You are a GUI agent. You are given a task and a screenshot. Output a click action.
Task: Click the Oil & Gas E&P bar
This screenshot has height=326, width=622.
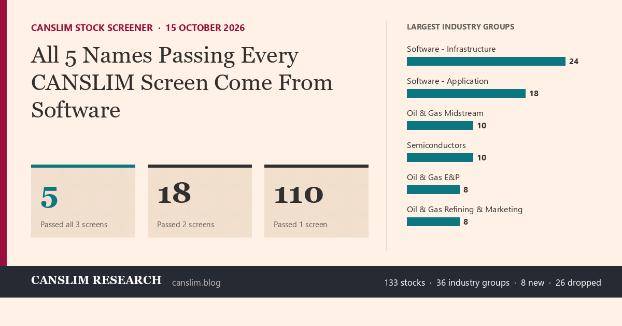pos(433,190)
